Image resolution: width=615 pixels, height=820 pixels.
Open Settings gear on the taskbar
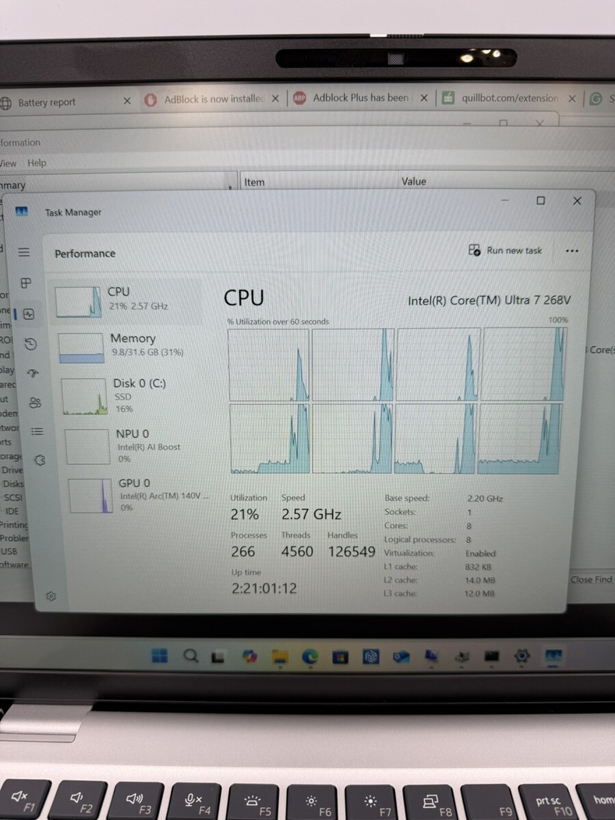(x=522, y=656)
